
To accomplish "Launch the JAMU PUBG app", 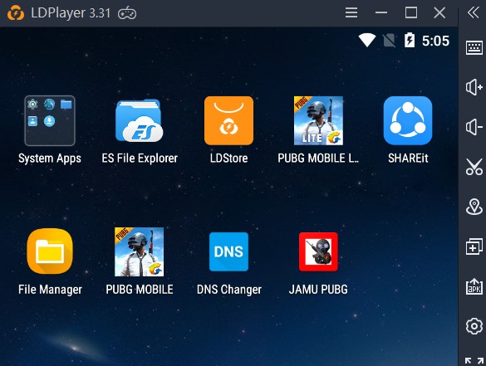I will [x=318, y=251].
